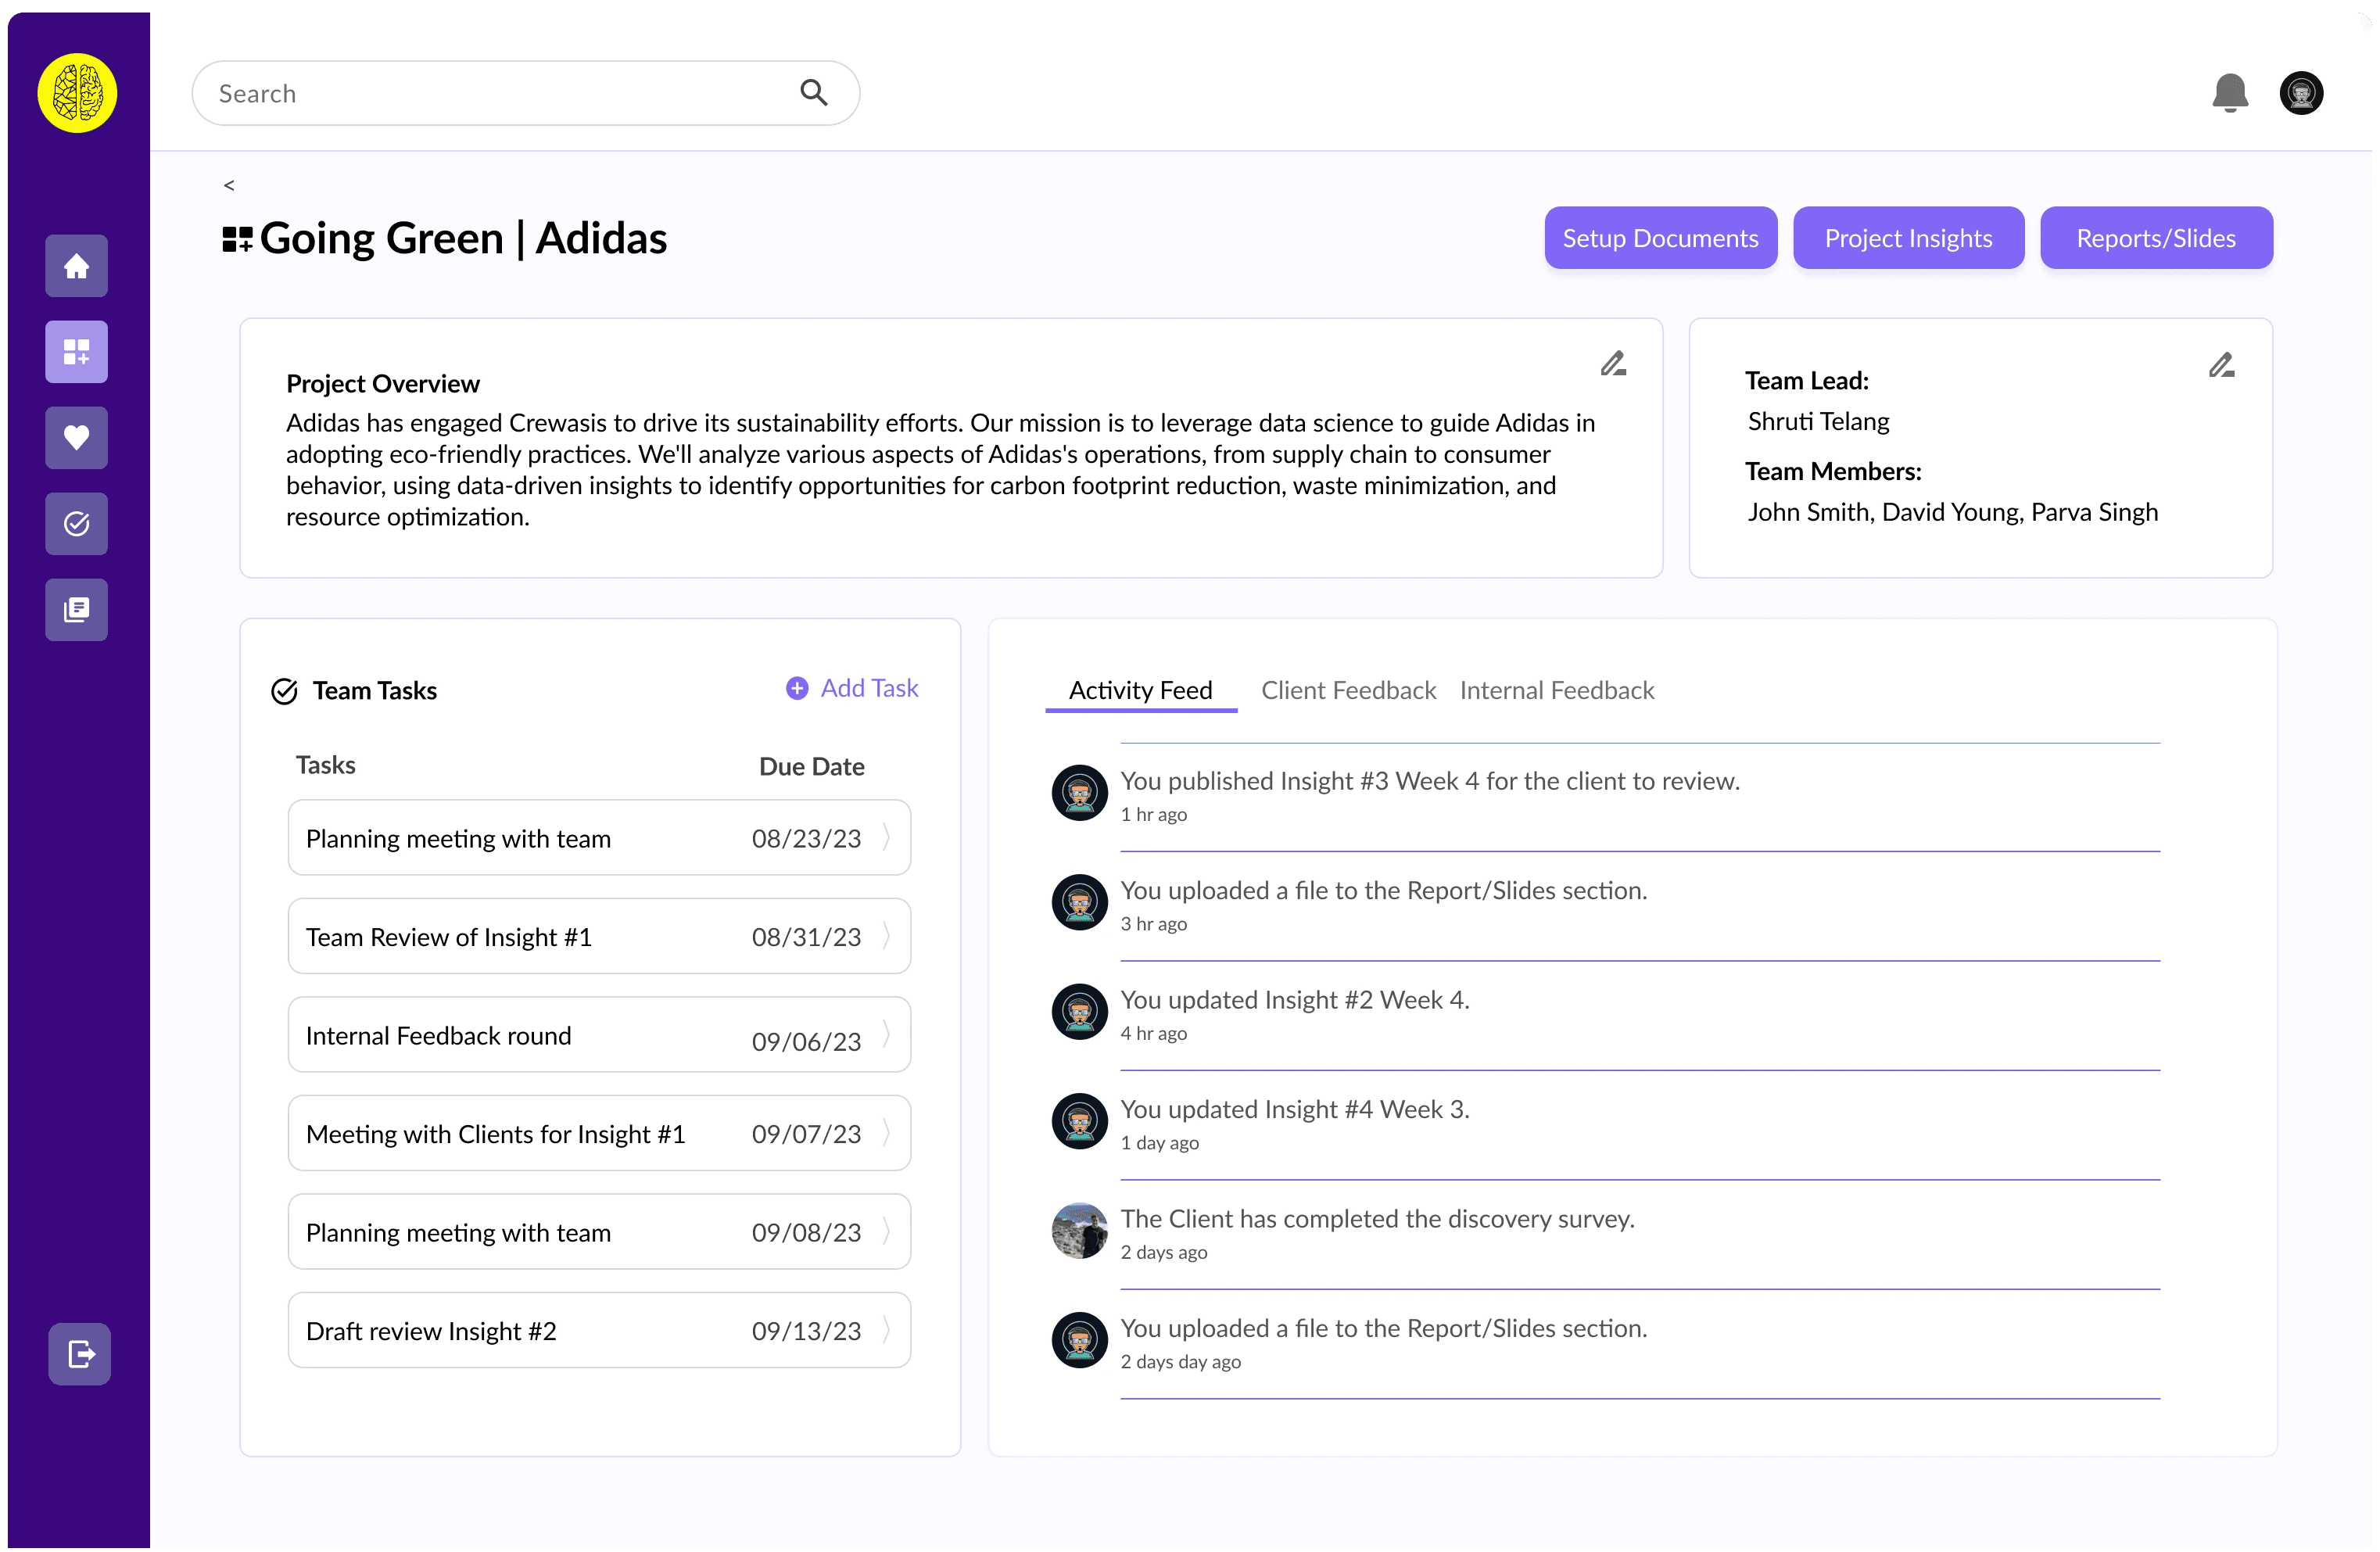Expand the 08/23/23 Planning meeting task chevron

point(886,837)
